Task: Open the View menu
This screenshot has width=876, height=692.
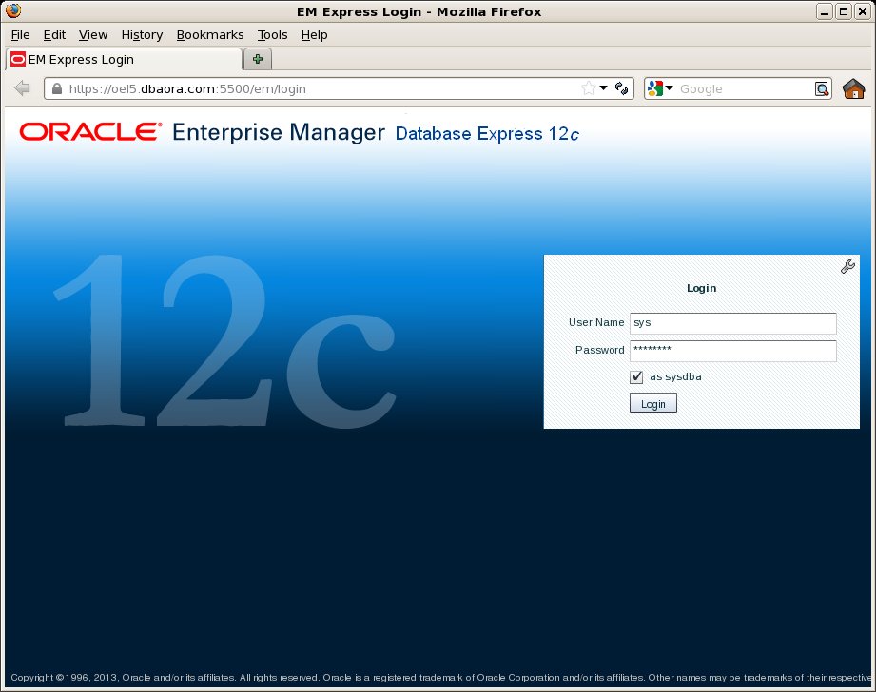Action: 93,34
